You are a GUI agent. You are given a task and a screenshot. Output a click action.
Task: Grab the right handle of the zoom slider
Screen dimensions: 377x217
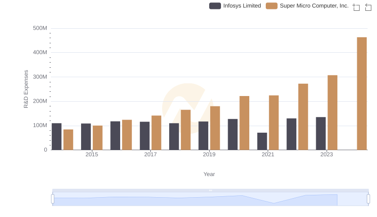(368, 199)
